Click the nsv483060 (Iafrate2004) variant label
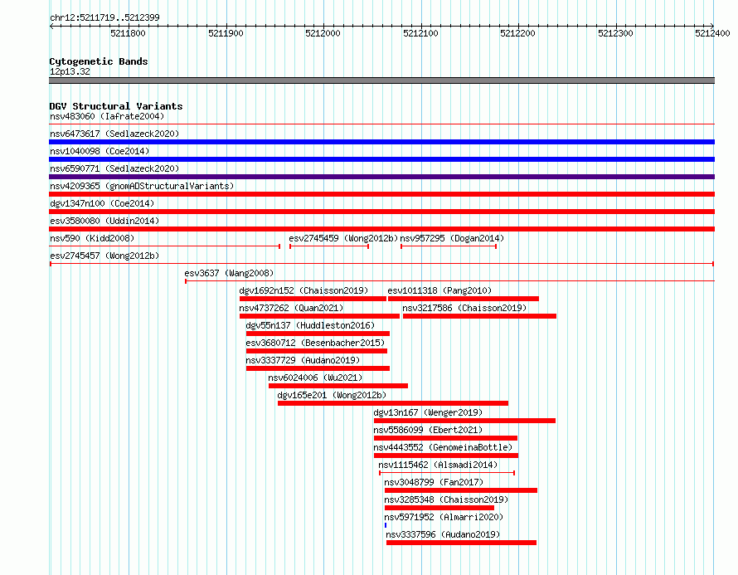The height and width of the screenshot is (575, 738). (107, 116)
